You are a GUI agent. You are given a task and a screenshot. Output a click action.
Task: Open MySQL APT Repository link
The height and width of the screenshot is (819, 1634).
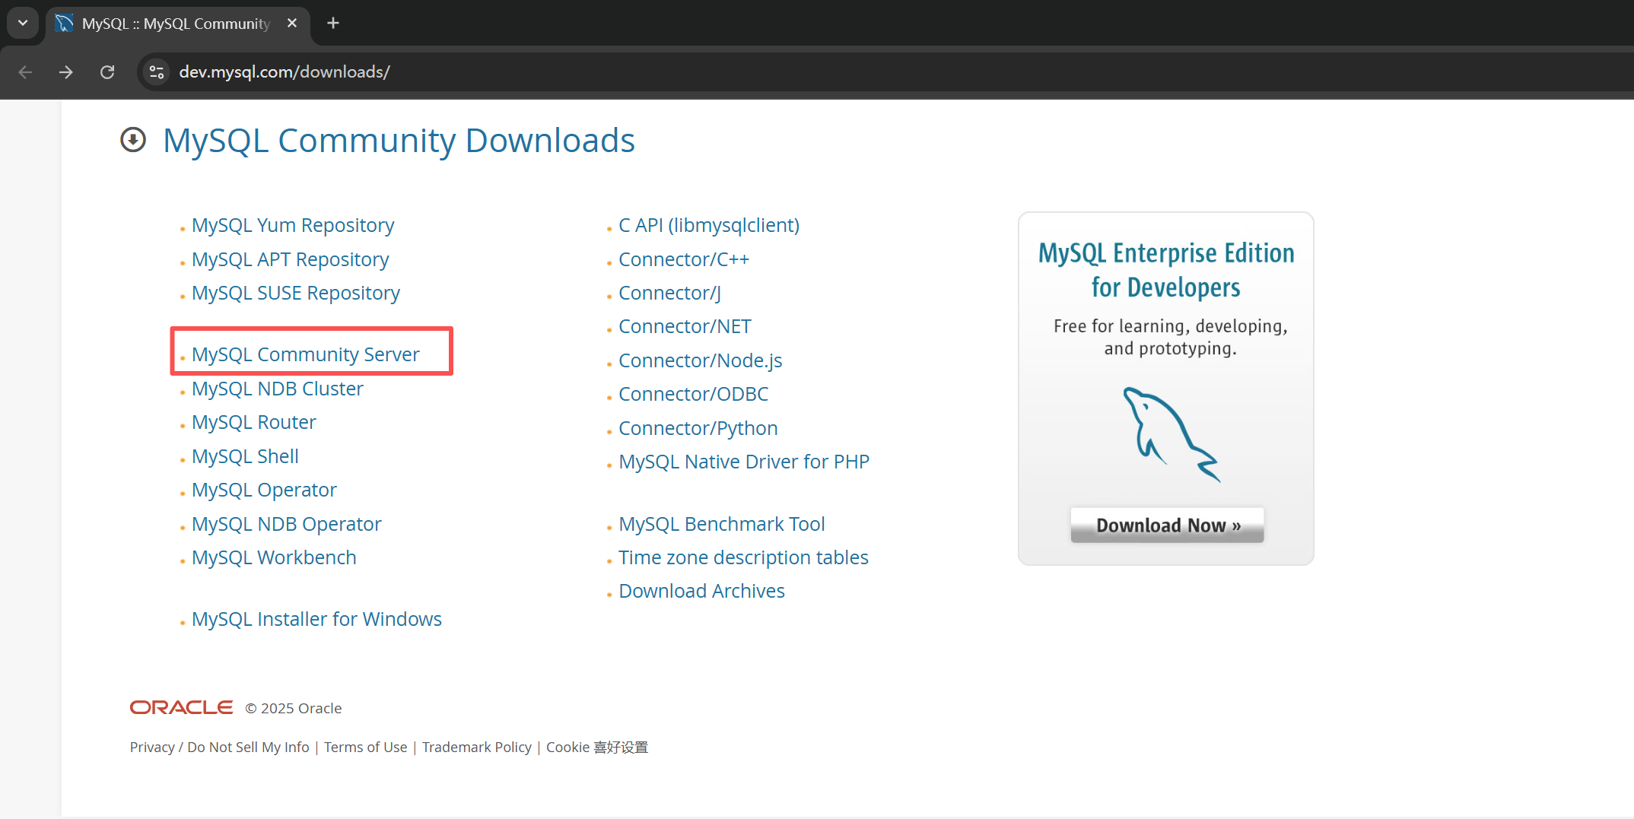click(290, 260)
